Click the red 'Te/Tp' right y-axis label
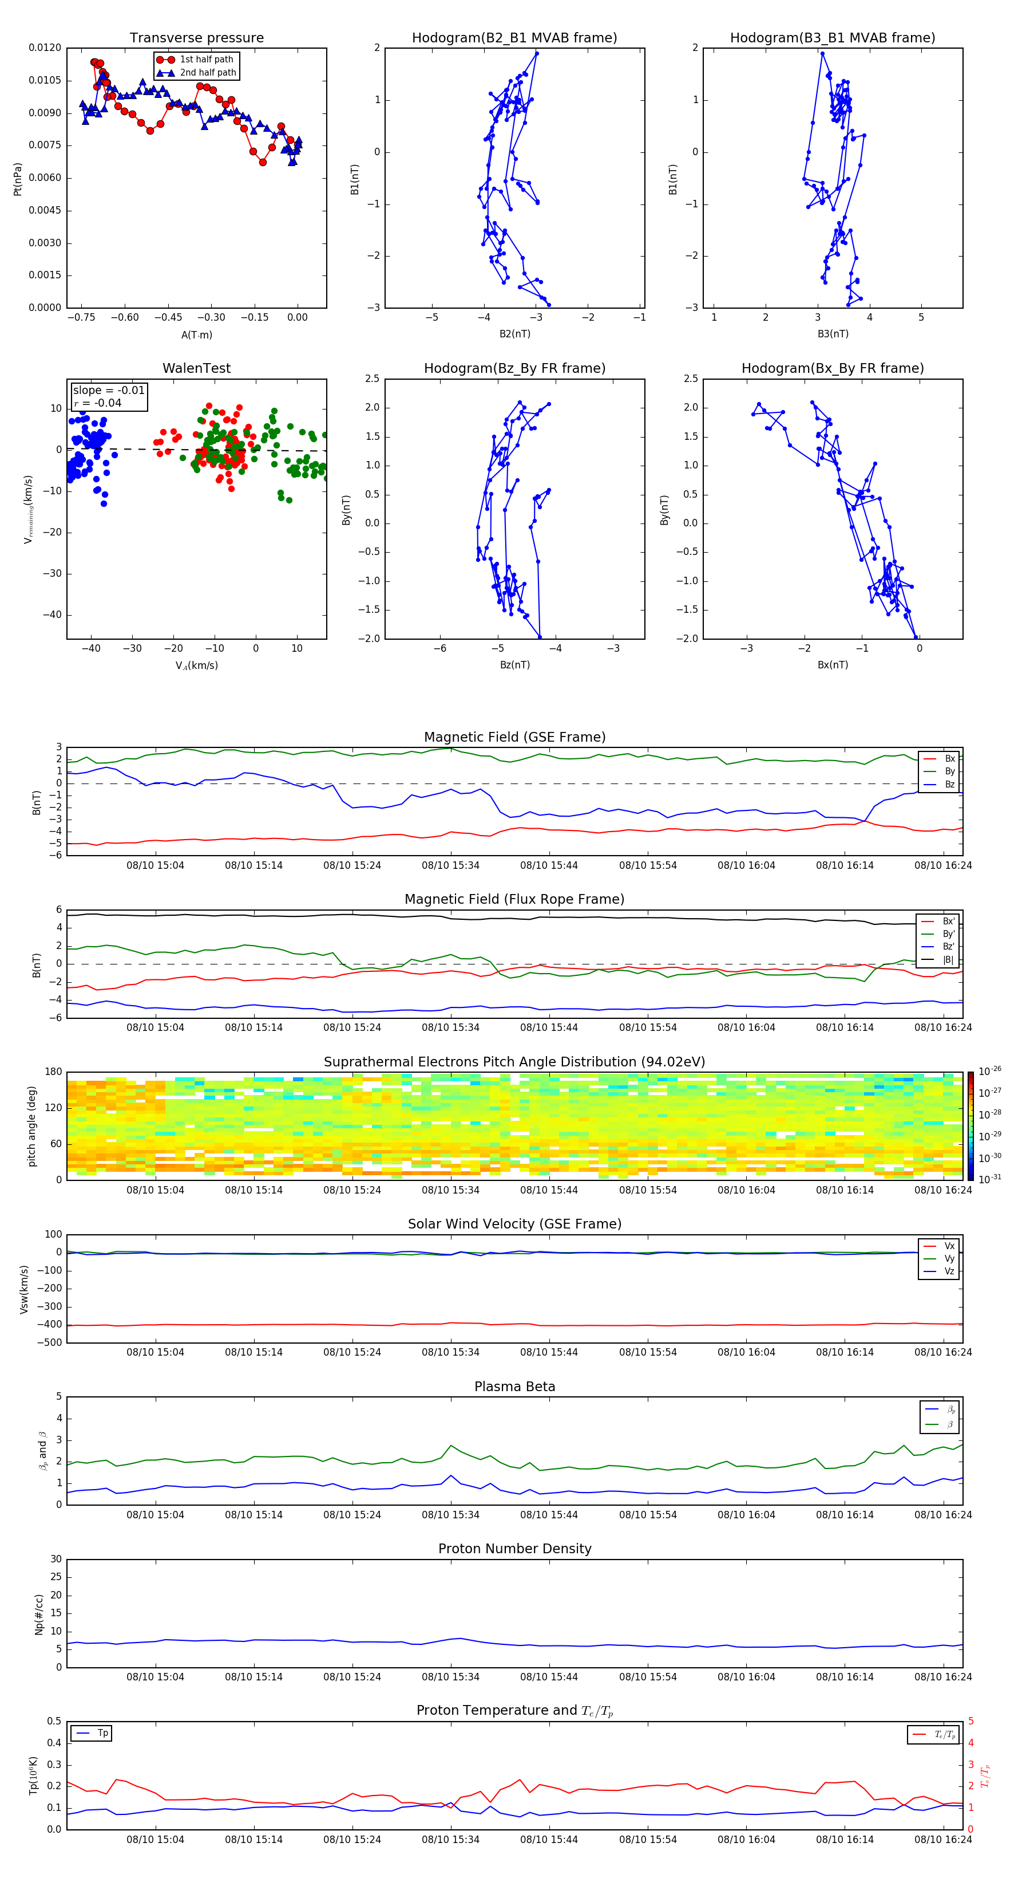The height and width of the screenshot is (1890, 1030). (x=986, y=1776)
